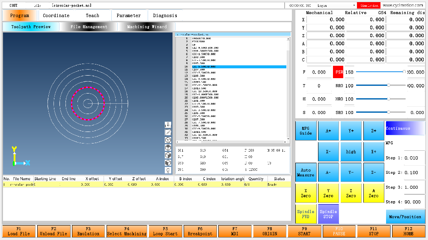Click the Z Zero button

point(351,193)
